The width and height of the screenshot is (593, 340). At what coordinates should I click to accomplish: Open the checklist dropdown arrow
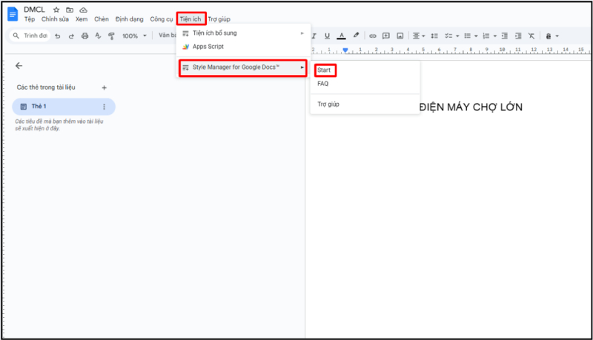click(x=457, y=36)
